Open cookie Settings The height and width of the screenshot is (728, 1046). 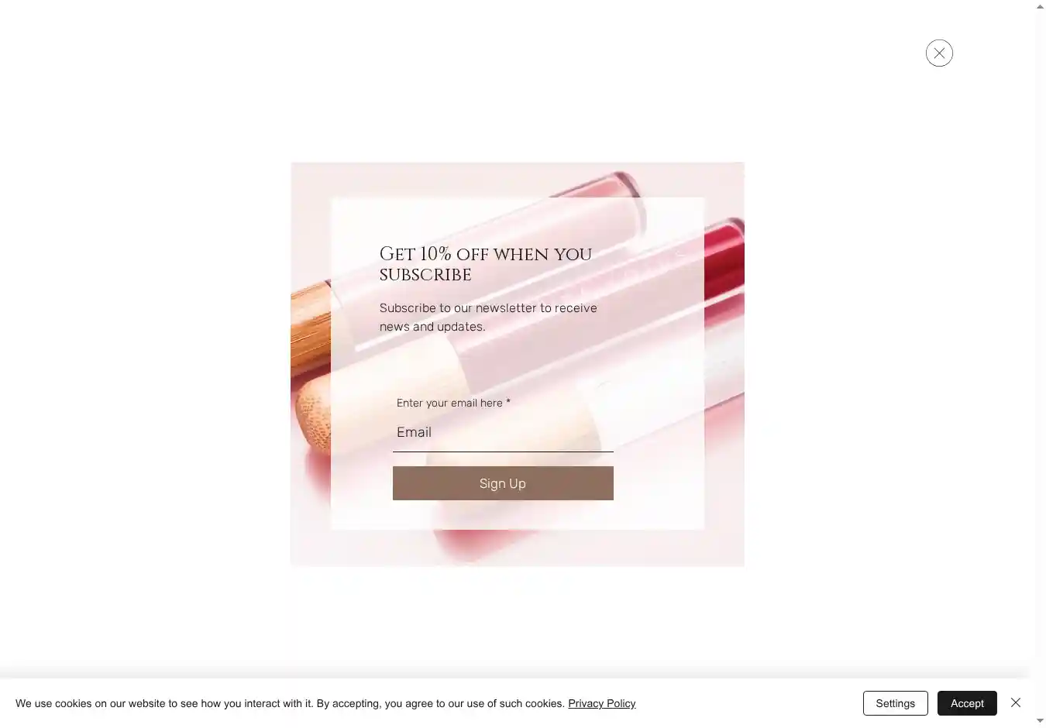(x=895, y=703)
